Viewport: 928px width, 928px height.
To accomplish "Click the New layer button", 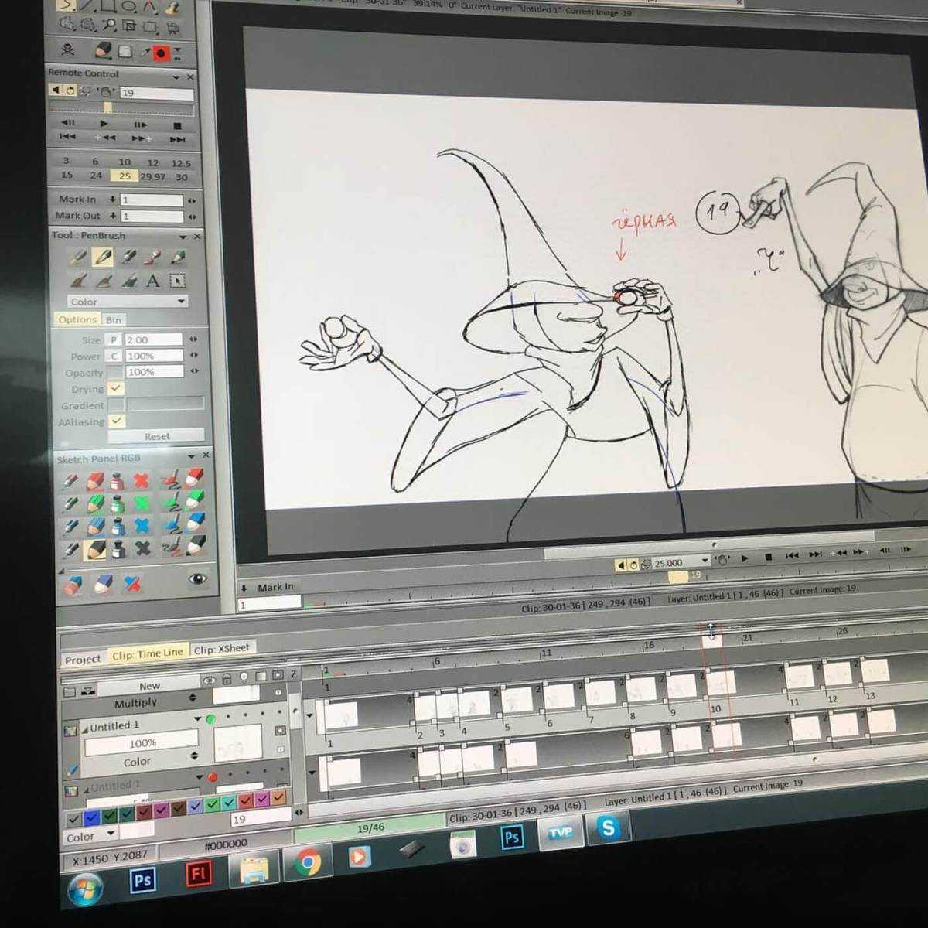I will tap(149, 685).
